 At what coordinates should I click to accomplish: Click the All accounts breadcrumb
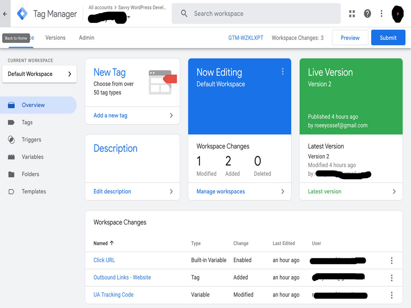tap(100, 7)
